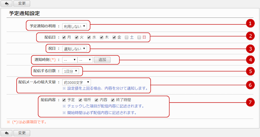Open the 予定通知の利用 dropdown

tap(74, 26)
